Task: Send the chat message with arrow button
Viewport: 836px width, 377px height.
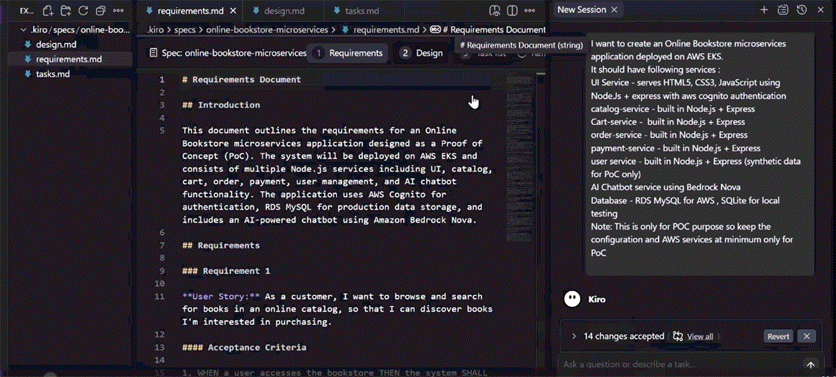Action: pyautogui.click(x=810, y=364)
